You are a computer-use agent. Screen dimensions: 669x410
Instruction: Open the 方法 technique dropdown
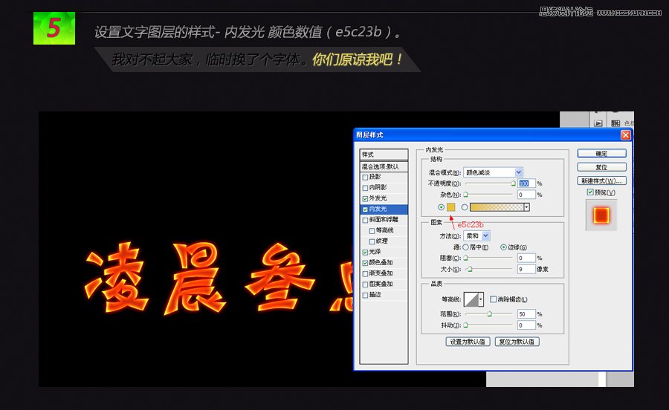(x=477, y=235)
